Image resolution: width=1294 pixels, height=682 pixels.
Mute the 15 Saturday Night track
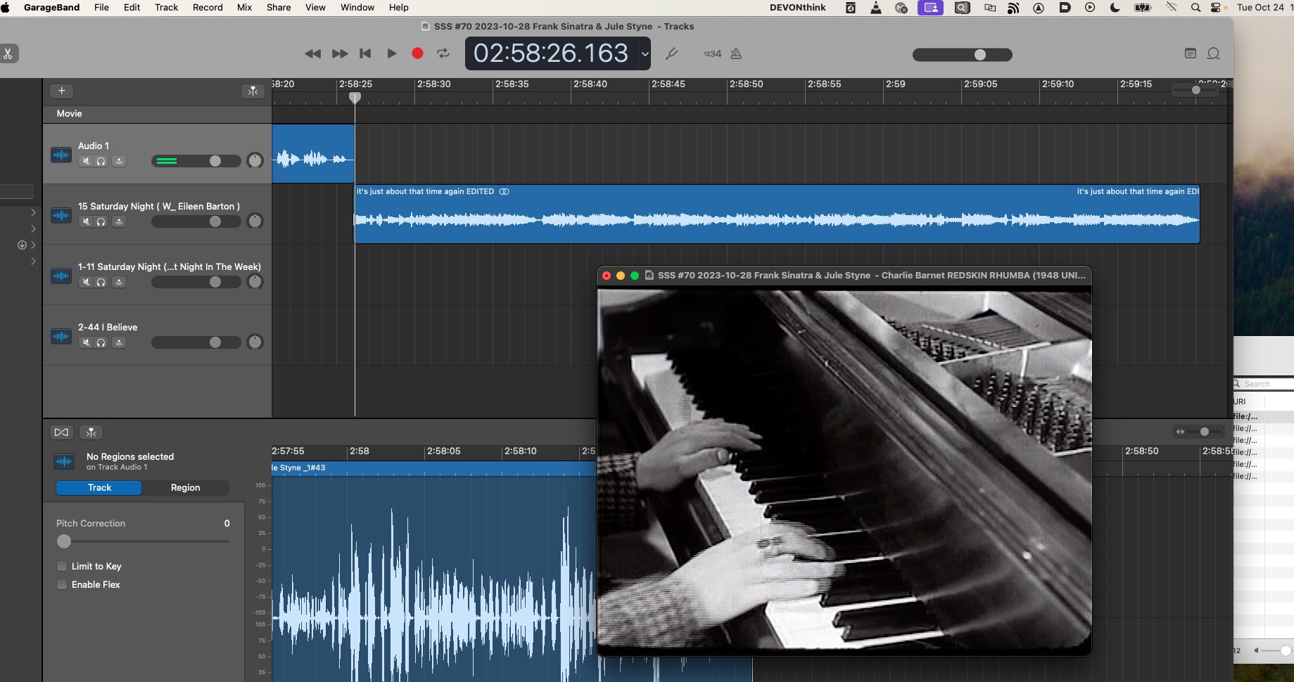click(86, 221)
